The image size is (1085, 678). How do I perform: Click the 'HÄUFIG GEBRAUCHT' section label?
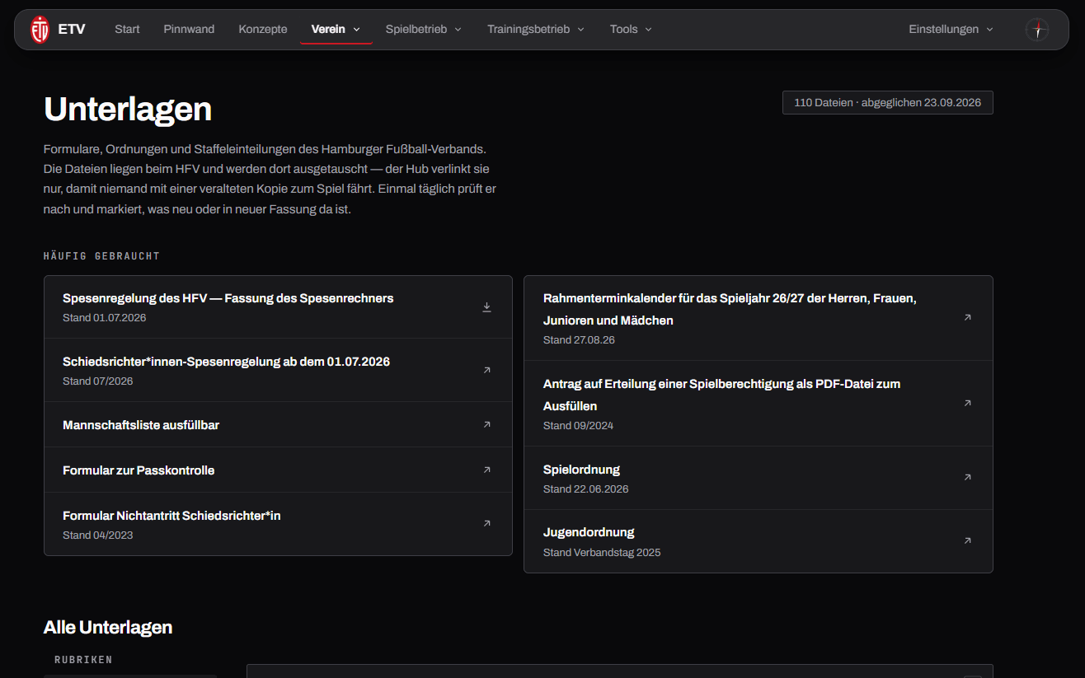coord(101,256)
